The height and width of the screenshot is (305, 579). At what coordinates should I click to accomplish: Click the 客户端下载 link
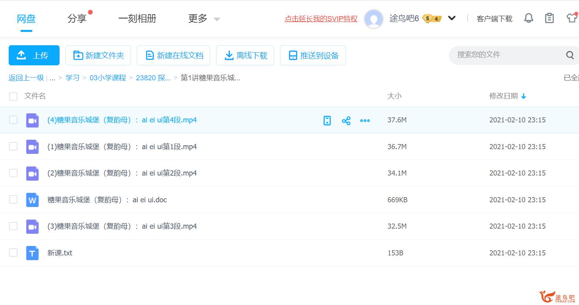[x=495, y=18]
